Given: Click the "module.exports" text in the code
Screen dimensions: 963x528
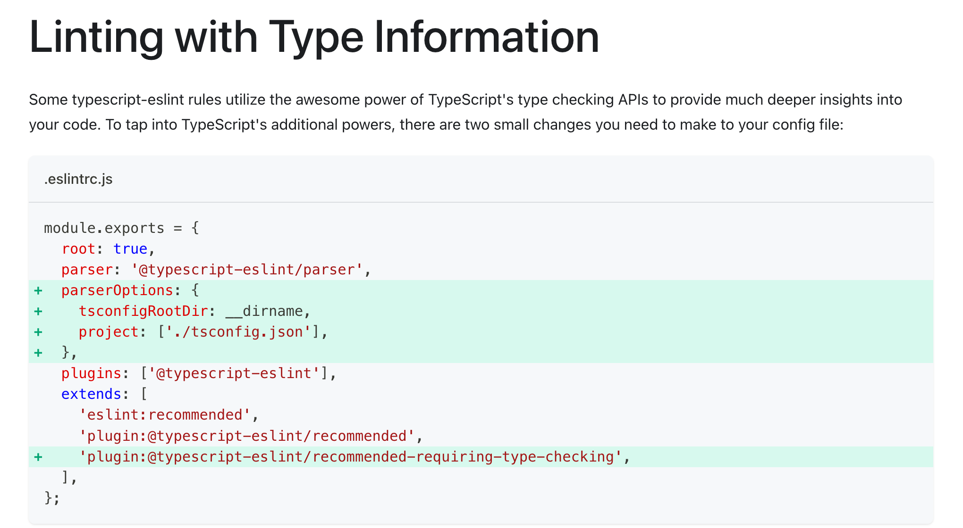Looking at the screenshot, I should [x=104, y=228].
